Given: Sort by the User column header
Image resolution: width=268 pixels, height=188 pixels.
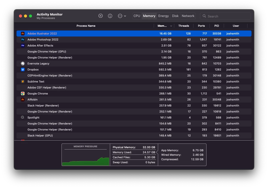Looking at the screenshot, I should [x=236, y=26].
